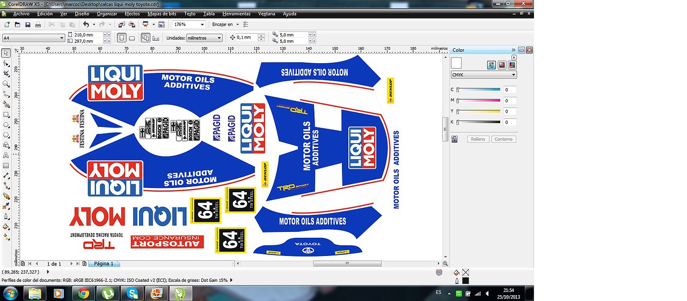Collapse the Color docker with double chevron
The width and height of the screenshot is (687, 301).
(x=513, y=50)
